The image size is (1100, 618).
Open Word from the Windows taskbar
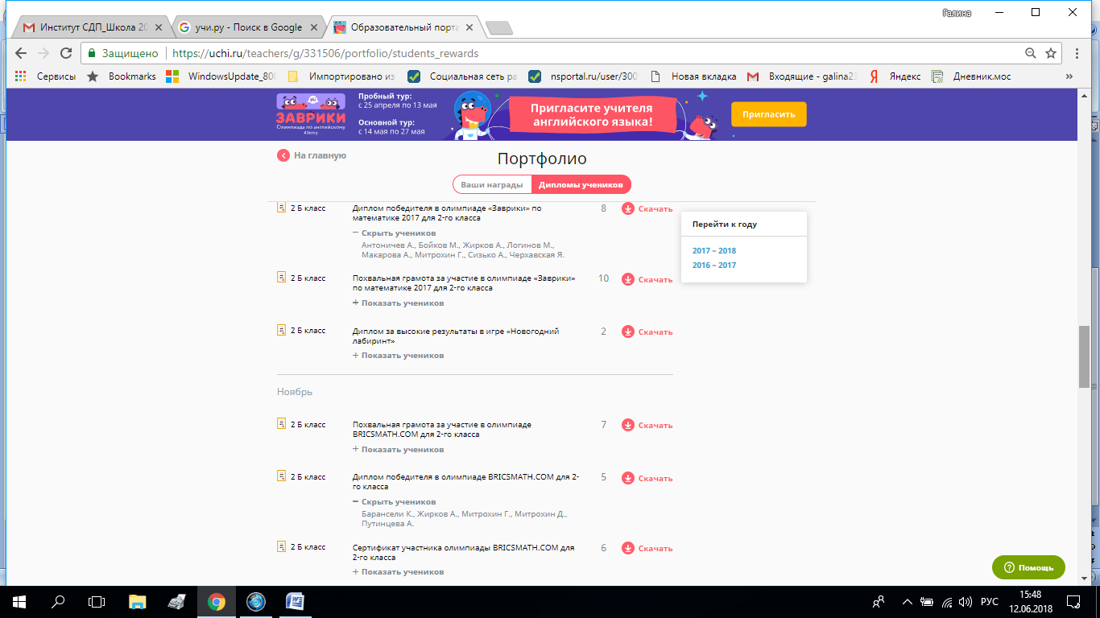coord(295,601)
